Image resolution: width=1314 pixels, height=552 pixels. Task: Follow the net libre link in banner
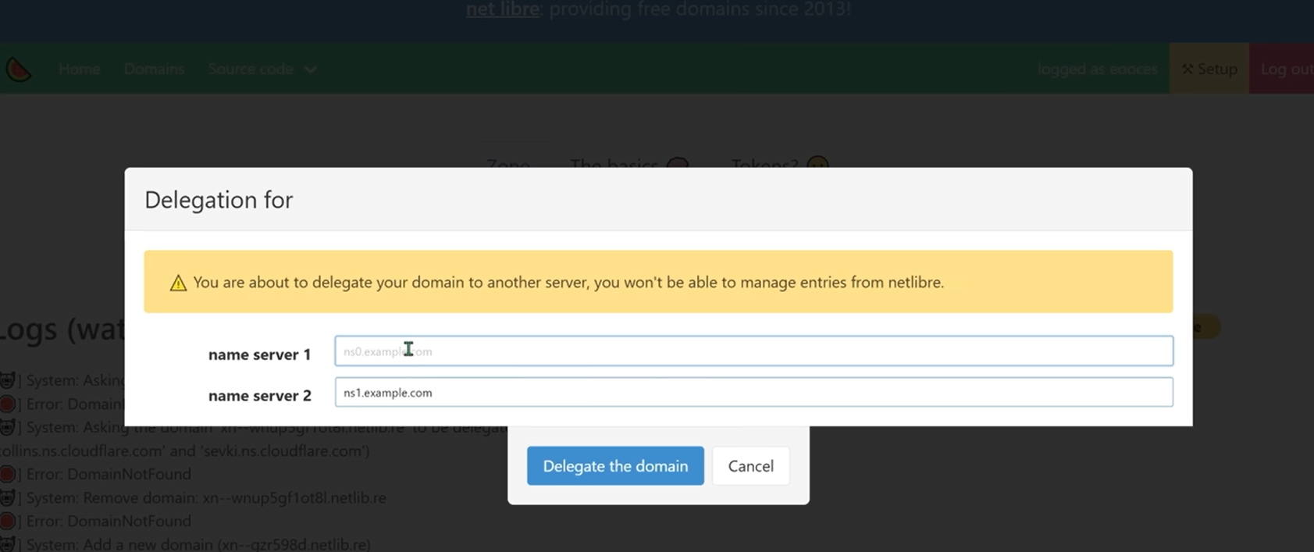502,9
